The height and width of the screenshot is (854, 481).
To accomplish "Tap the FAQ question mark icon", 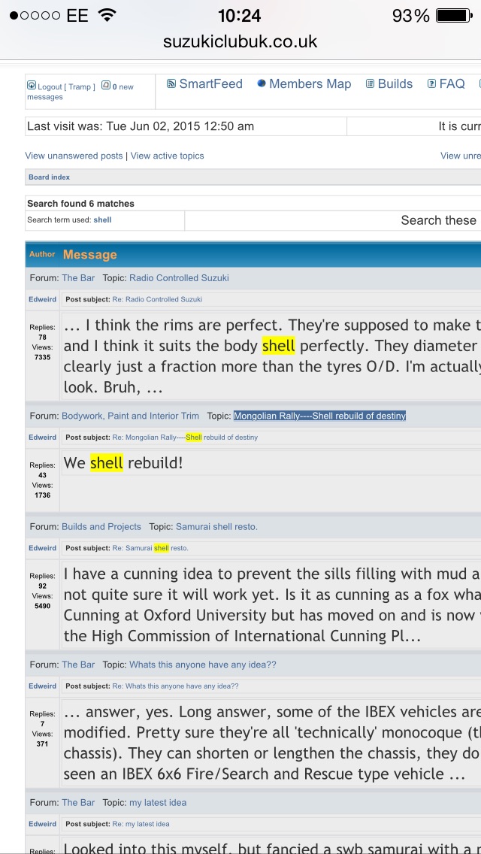I will [431, 84].
